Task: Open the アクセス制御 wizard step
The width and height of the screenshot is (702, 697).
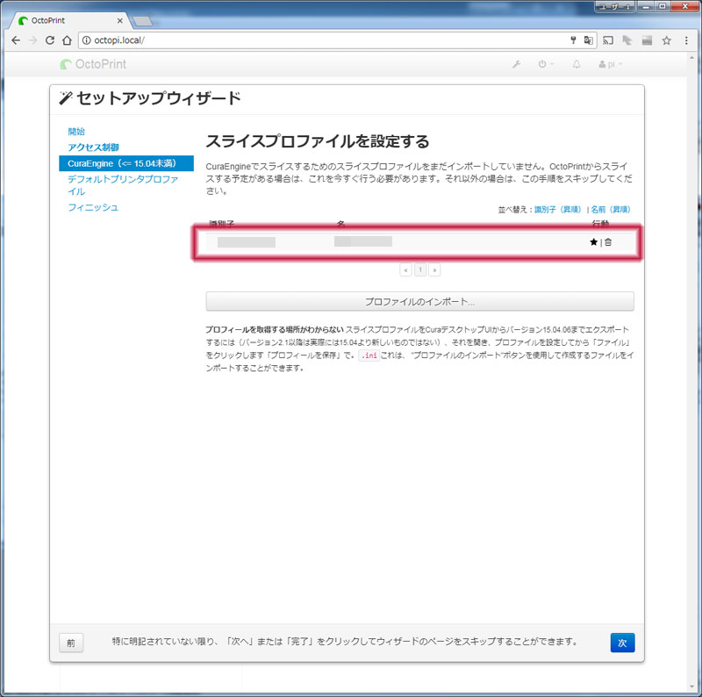Action: click(x=93, y=147)
